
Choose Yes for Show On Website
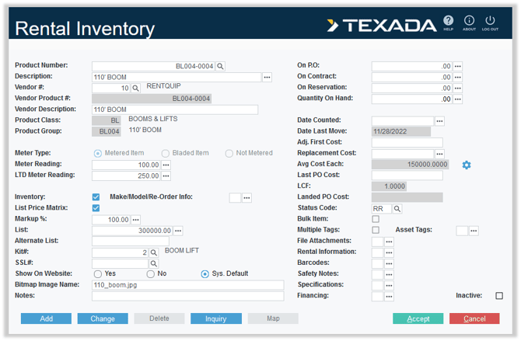coord(98,274)
